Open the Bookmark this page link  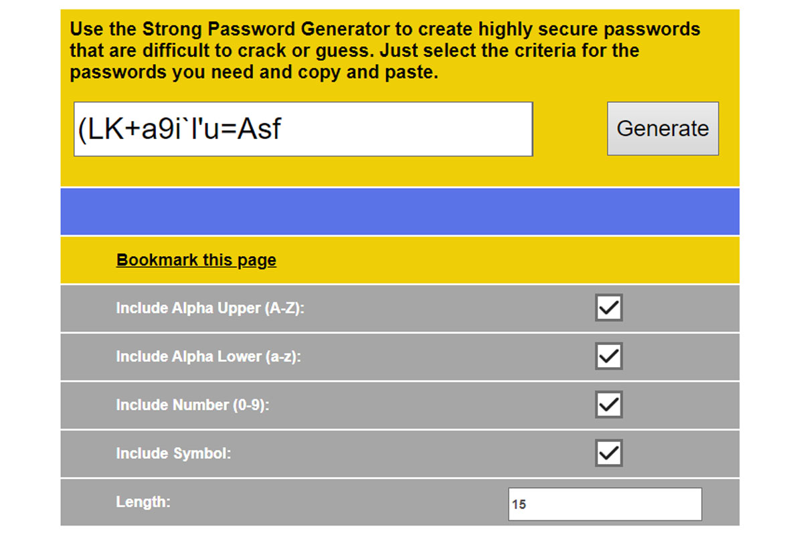(196, 260)
